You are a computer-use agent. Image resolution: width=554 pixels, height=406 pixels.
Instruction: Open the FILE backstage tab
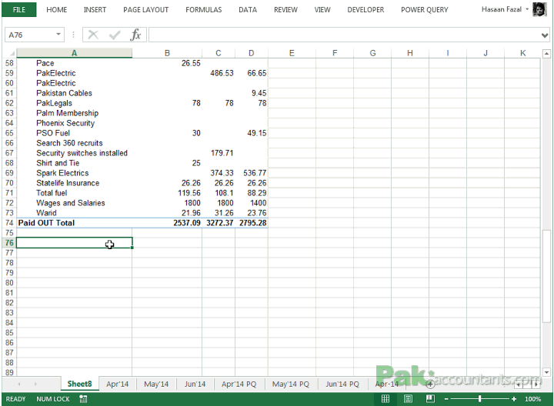[x=19, y=9]
